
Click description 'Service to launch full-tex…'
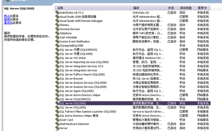coord(149,112)
